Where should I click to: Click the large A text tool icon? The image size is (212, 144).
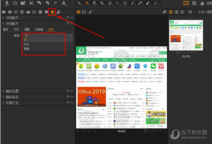click(64, 3)
